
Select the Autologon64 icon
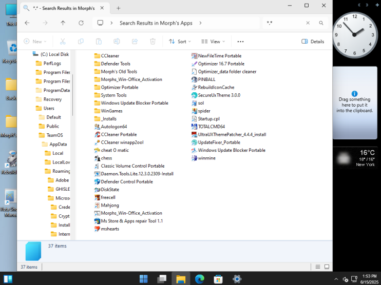(97, 127)
